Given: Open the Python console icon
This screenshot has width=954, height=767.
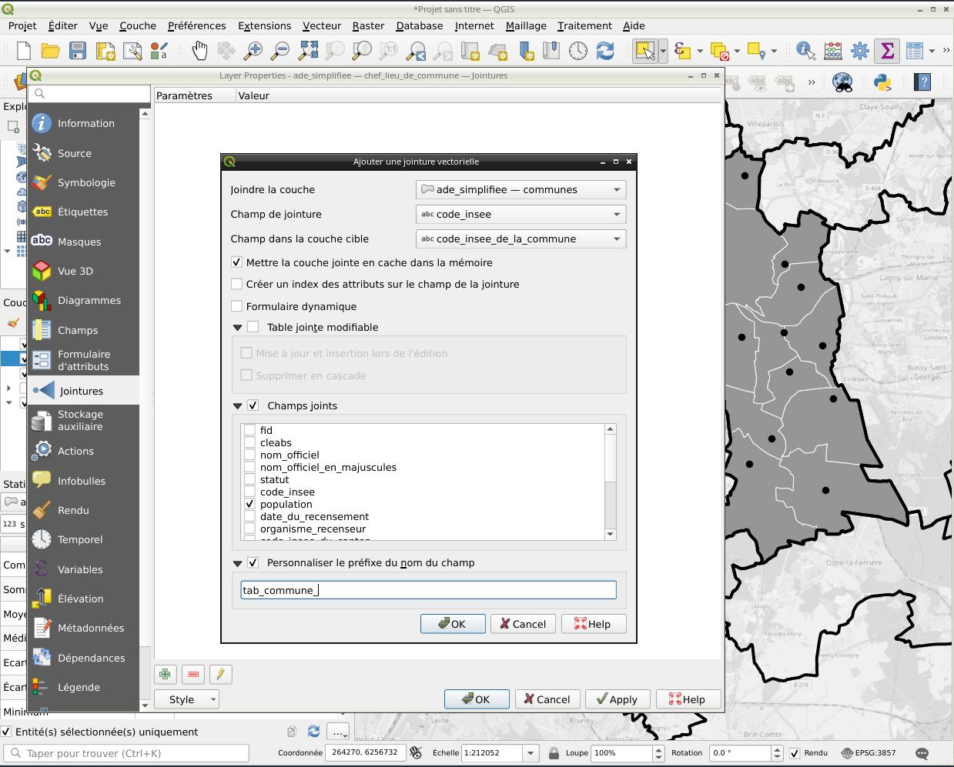Looking at the screenshot, I should 882,82.
